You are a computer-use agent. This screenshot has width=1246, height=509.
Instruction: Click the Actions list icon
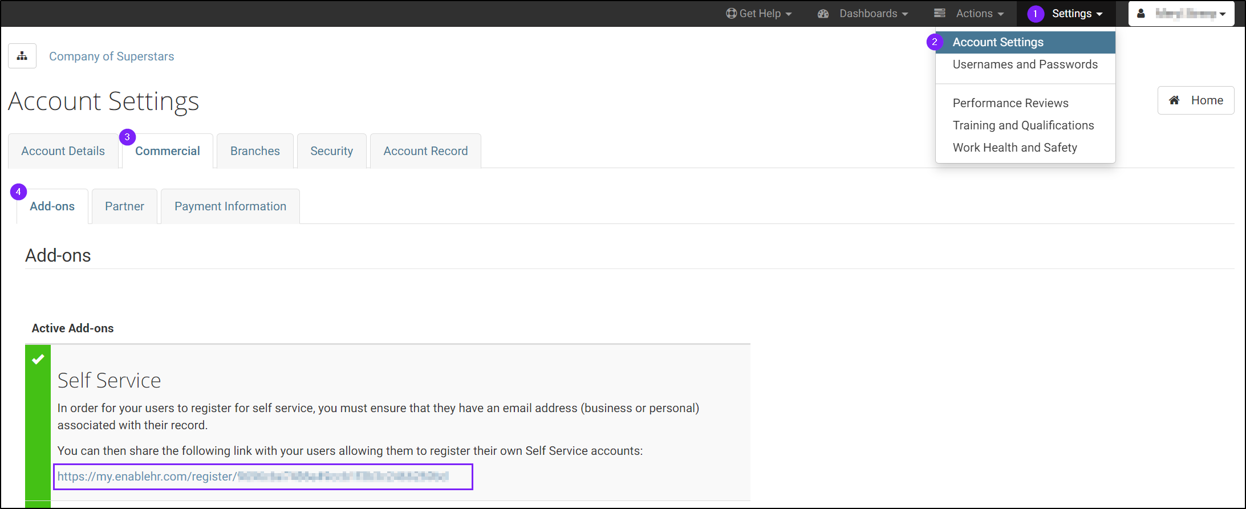coord(940,13)
